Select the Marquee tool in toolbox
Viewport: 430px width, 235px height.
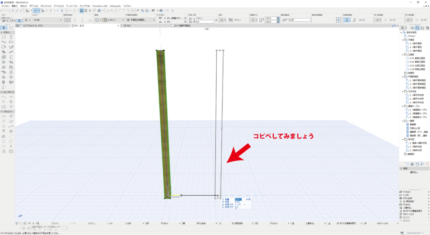[11, 27]
